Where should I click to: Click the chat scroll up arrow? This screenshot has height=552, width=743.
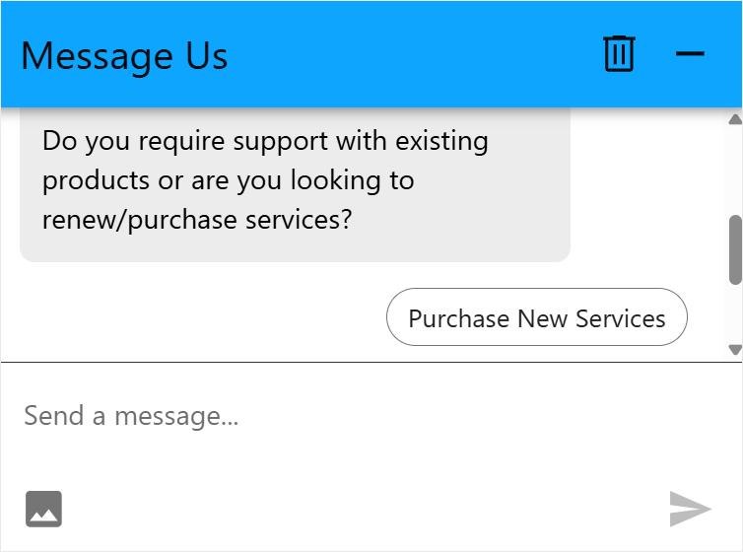coord(734,120)
